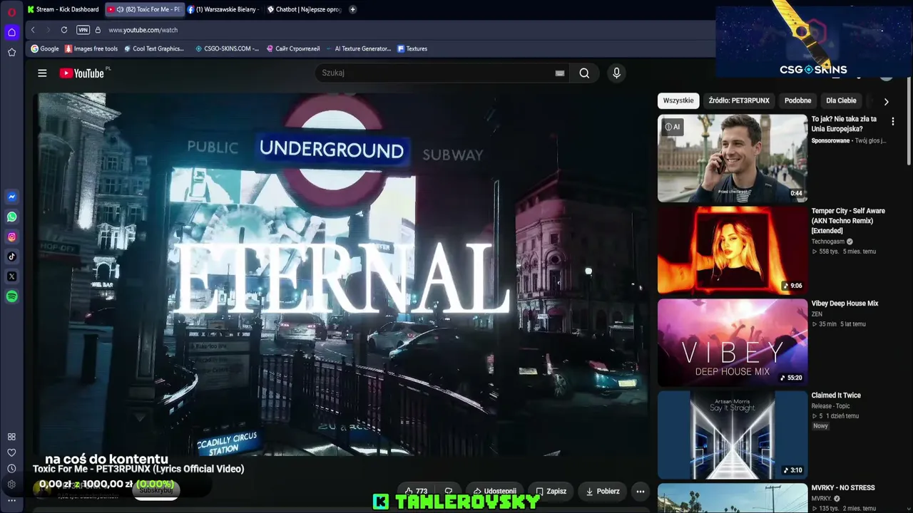This screenshot has width=913, height=513.
Task: Open the sidebar heart pinboards icon
Action: click(x=11, y=452)
